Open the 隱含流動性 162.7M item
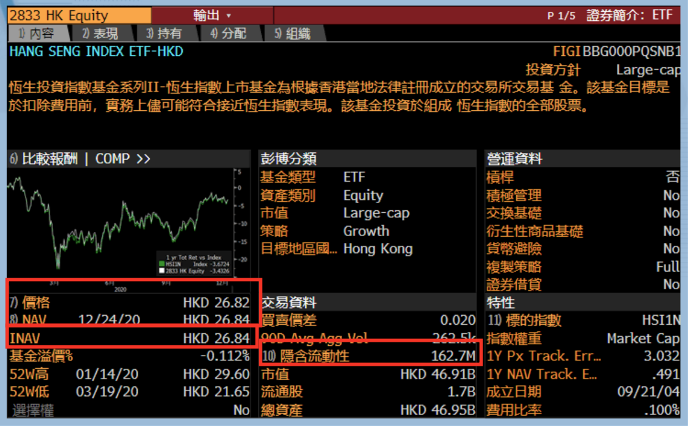The image size is (688, 426). [x=369, y=356]
